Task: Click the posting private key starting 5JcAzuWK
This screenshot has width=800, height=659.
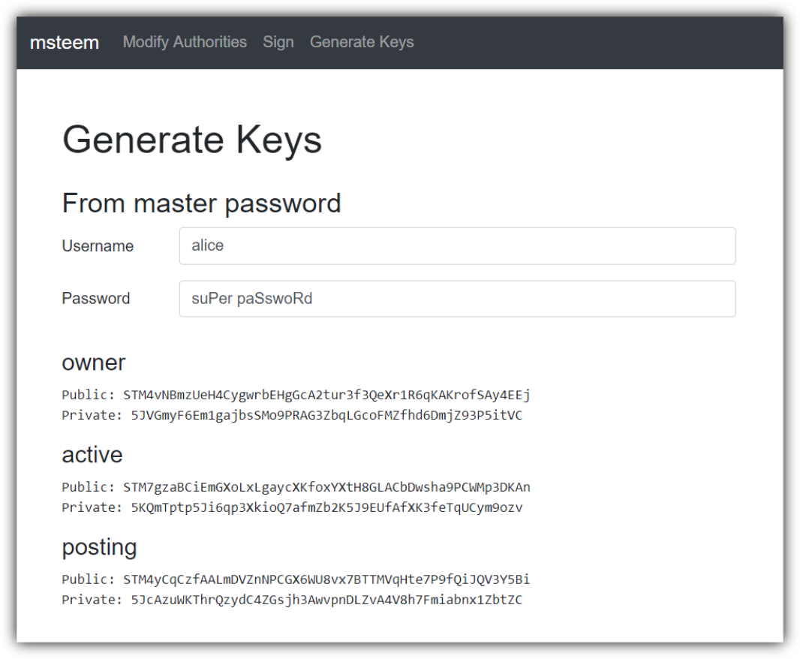Action: click(x=326, y=600)
